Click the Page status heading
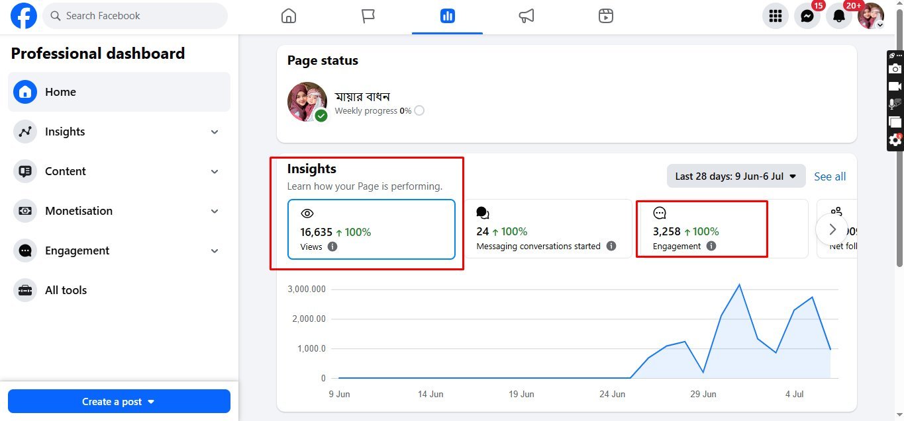This screenshot has width=904, height=421. [323, 60]
